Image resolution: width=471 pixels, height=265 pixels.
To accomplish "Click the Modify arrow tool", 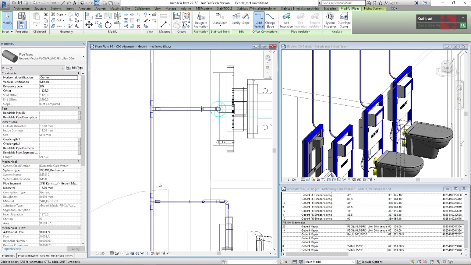I will tap(7, 18).
